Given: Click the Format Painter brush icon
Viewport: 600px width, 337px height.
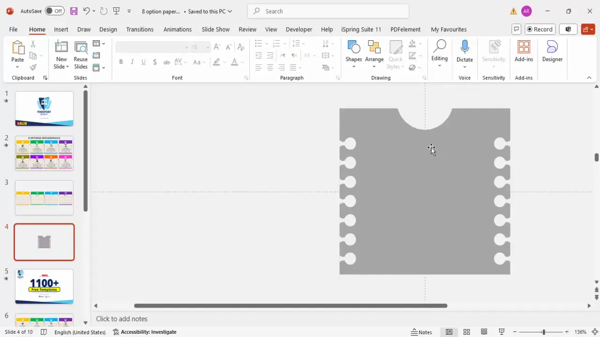Looking at the screenshot, I should tap(33, 67).
